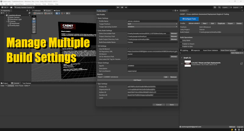The width and height of the screenshot is (244, 131).
Task: Switch to the Inspector tab
Action: (x=196, y=50)
